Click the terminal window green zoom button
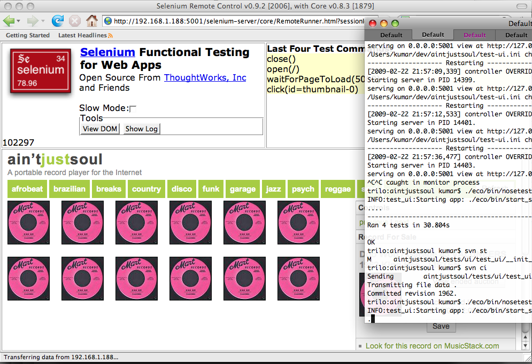 coord(395,23)
